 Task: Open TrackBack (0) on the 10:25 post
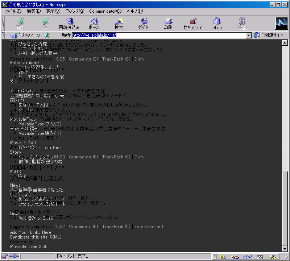[116, 59]
